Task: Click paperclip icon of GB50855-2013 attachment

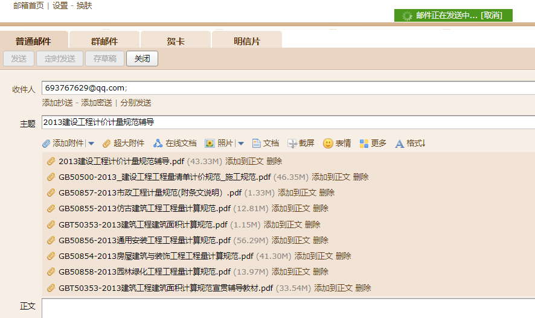Action: click(x=51, y=208)
